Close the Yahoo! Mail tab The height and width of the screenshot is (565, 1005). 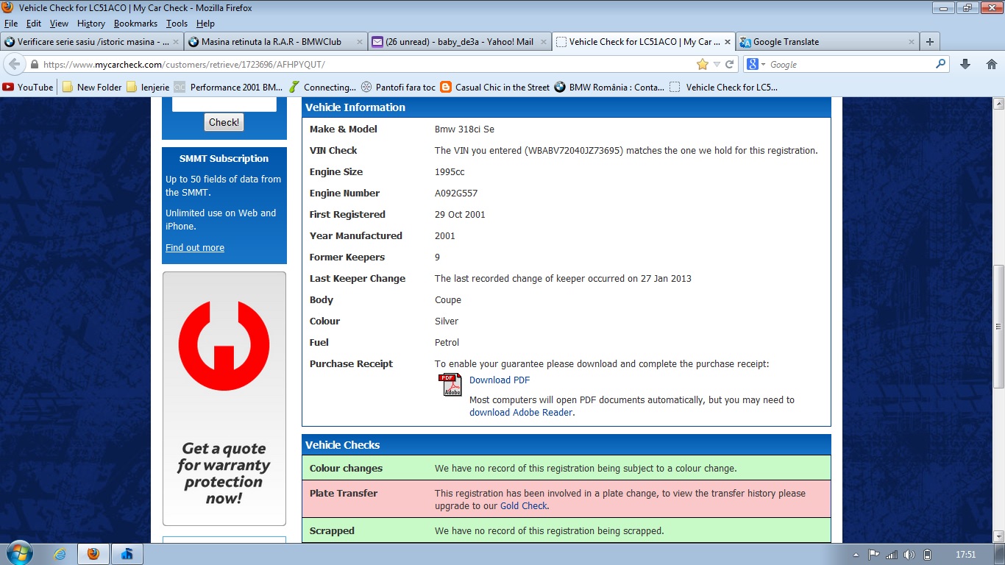click(x=543, y=42)
